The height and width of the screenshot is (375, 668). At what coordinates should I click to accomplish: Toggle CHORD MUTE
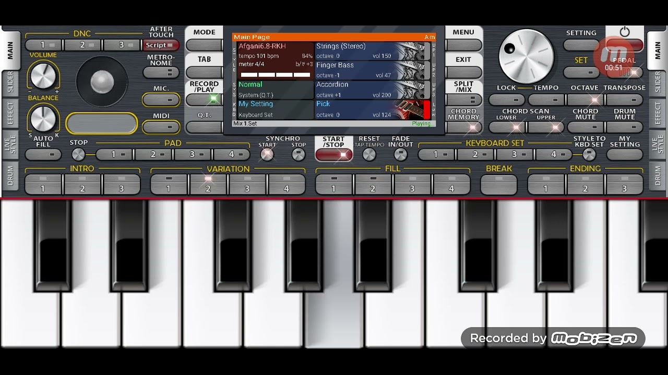(585, 127)
